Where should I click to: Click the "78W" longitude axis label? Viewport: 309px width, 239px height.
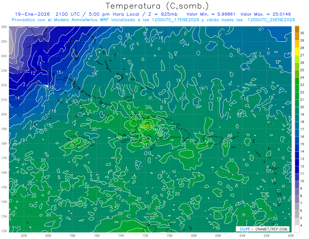(x=72, y=235)
